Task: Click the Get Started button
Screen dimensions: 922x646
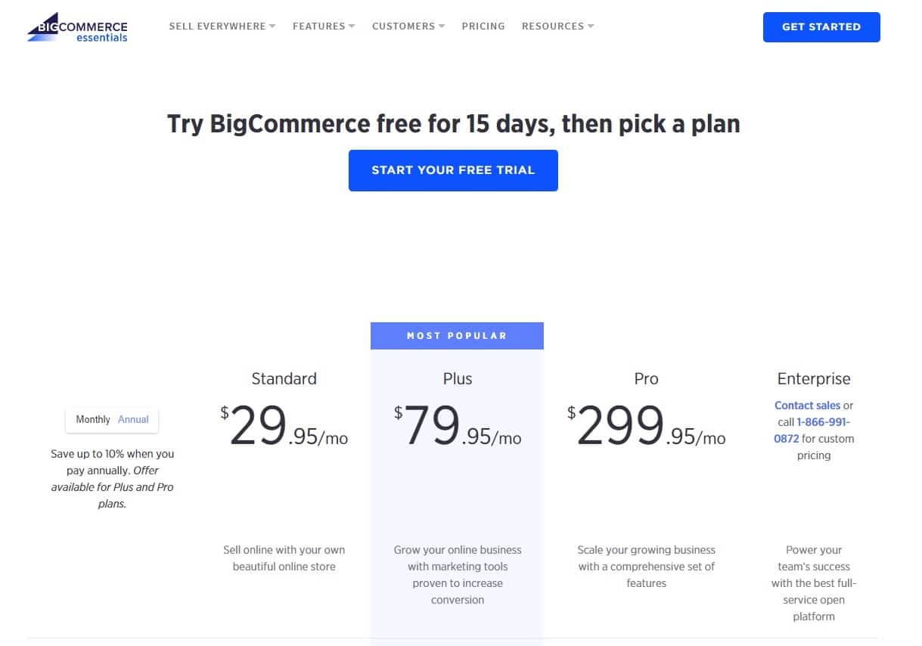Action: coord(821,26)
